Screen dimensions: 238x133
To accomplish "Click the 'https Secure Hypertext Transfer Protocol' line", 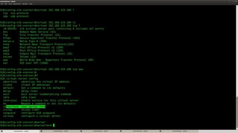I will pyautogui.click(x=42, y=38).
